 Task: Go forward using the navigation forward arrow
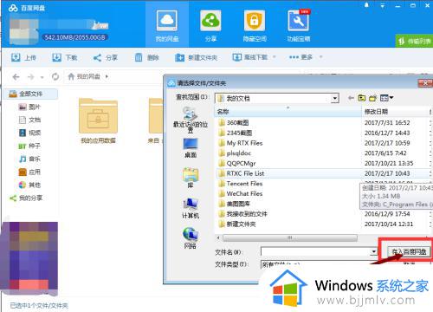[30, 77]
